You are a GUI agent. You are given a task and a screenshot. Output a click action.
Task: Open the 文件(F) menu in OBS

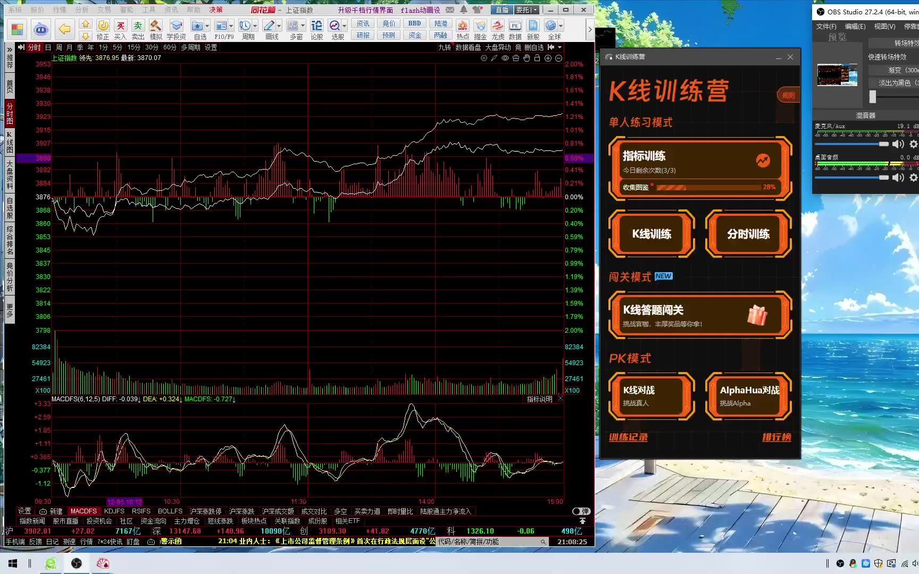tap(826, 26)
